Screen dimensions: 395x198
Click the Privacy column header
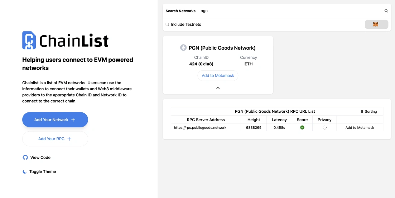click(324, 120)
